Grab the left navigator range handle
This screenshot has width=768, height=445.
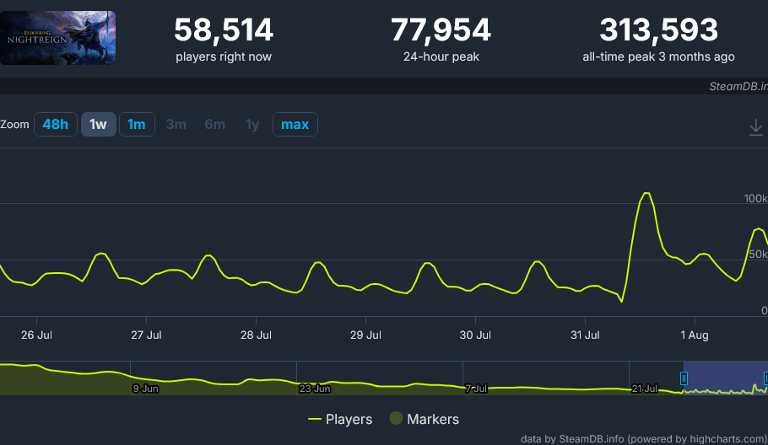684,378
